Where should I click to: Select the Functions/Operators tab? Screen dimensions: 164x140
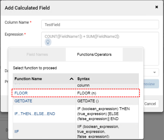[x=94, y=55]
